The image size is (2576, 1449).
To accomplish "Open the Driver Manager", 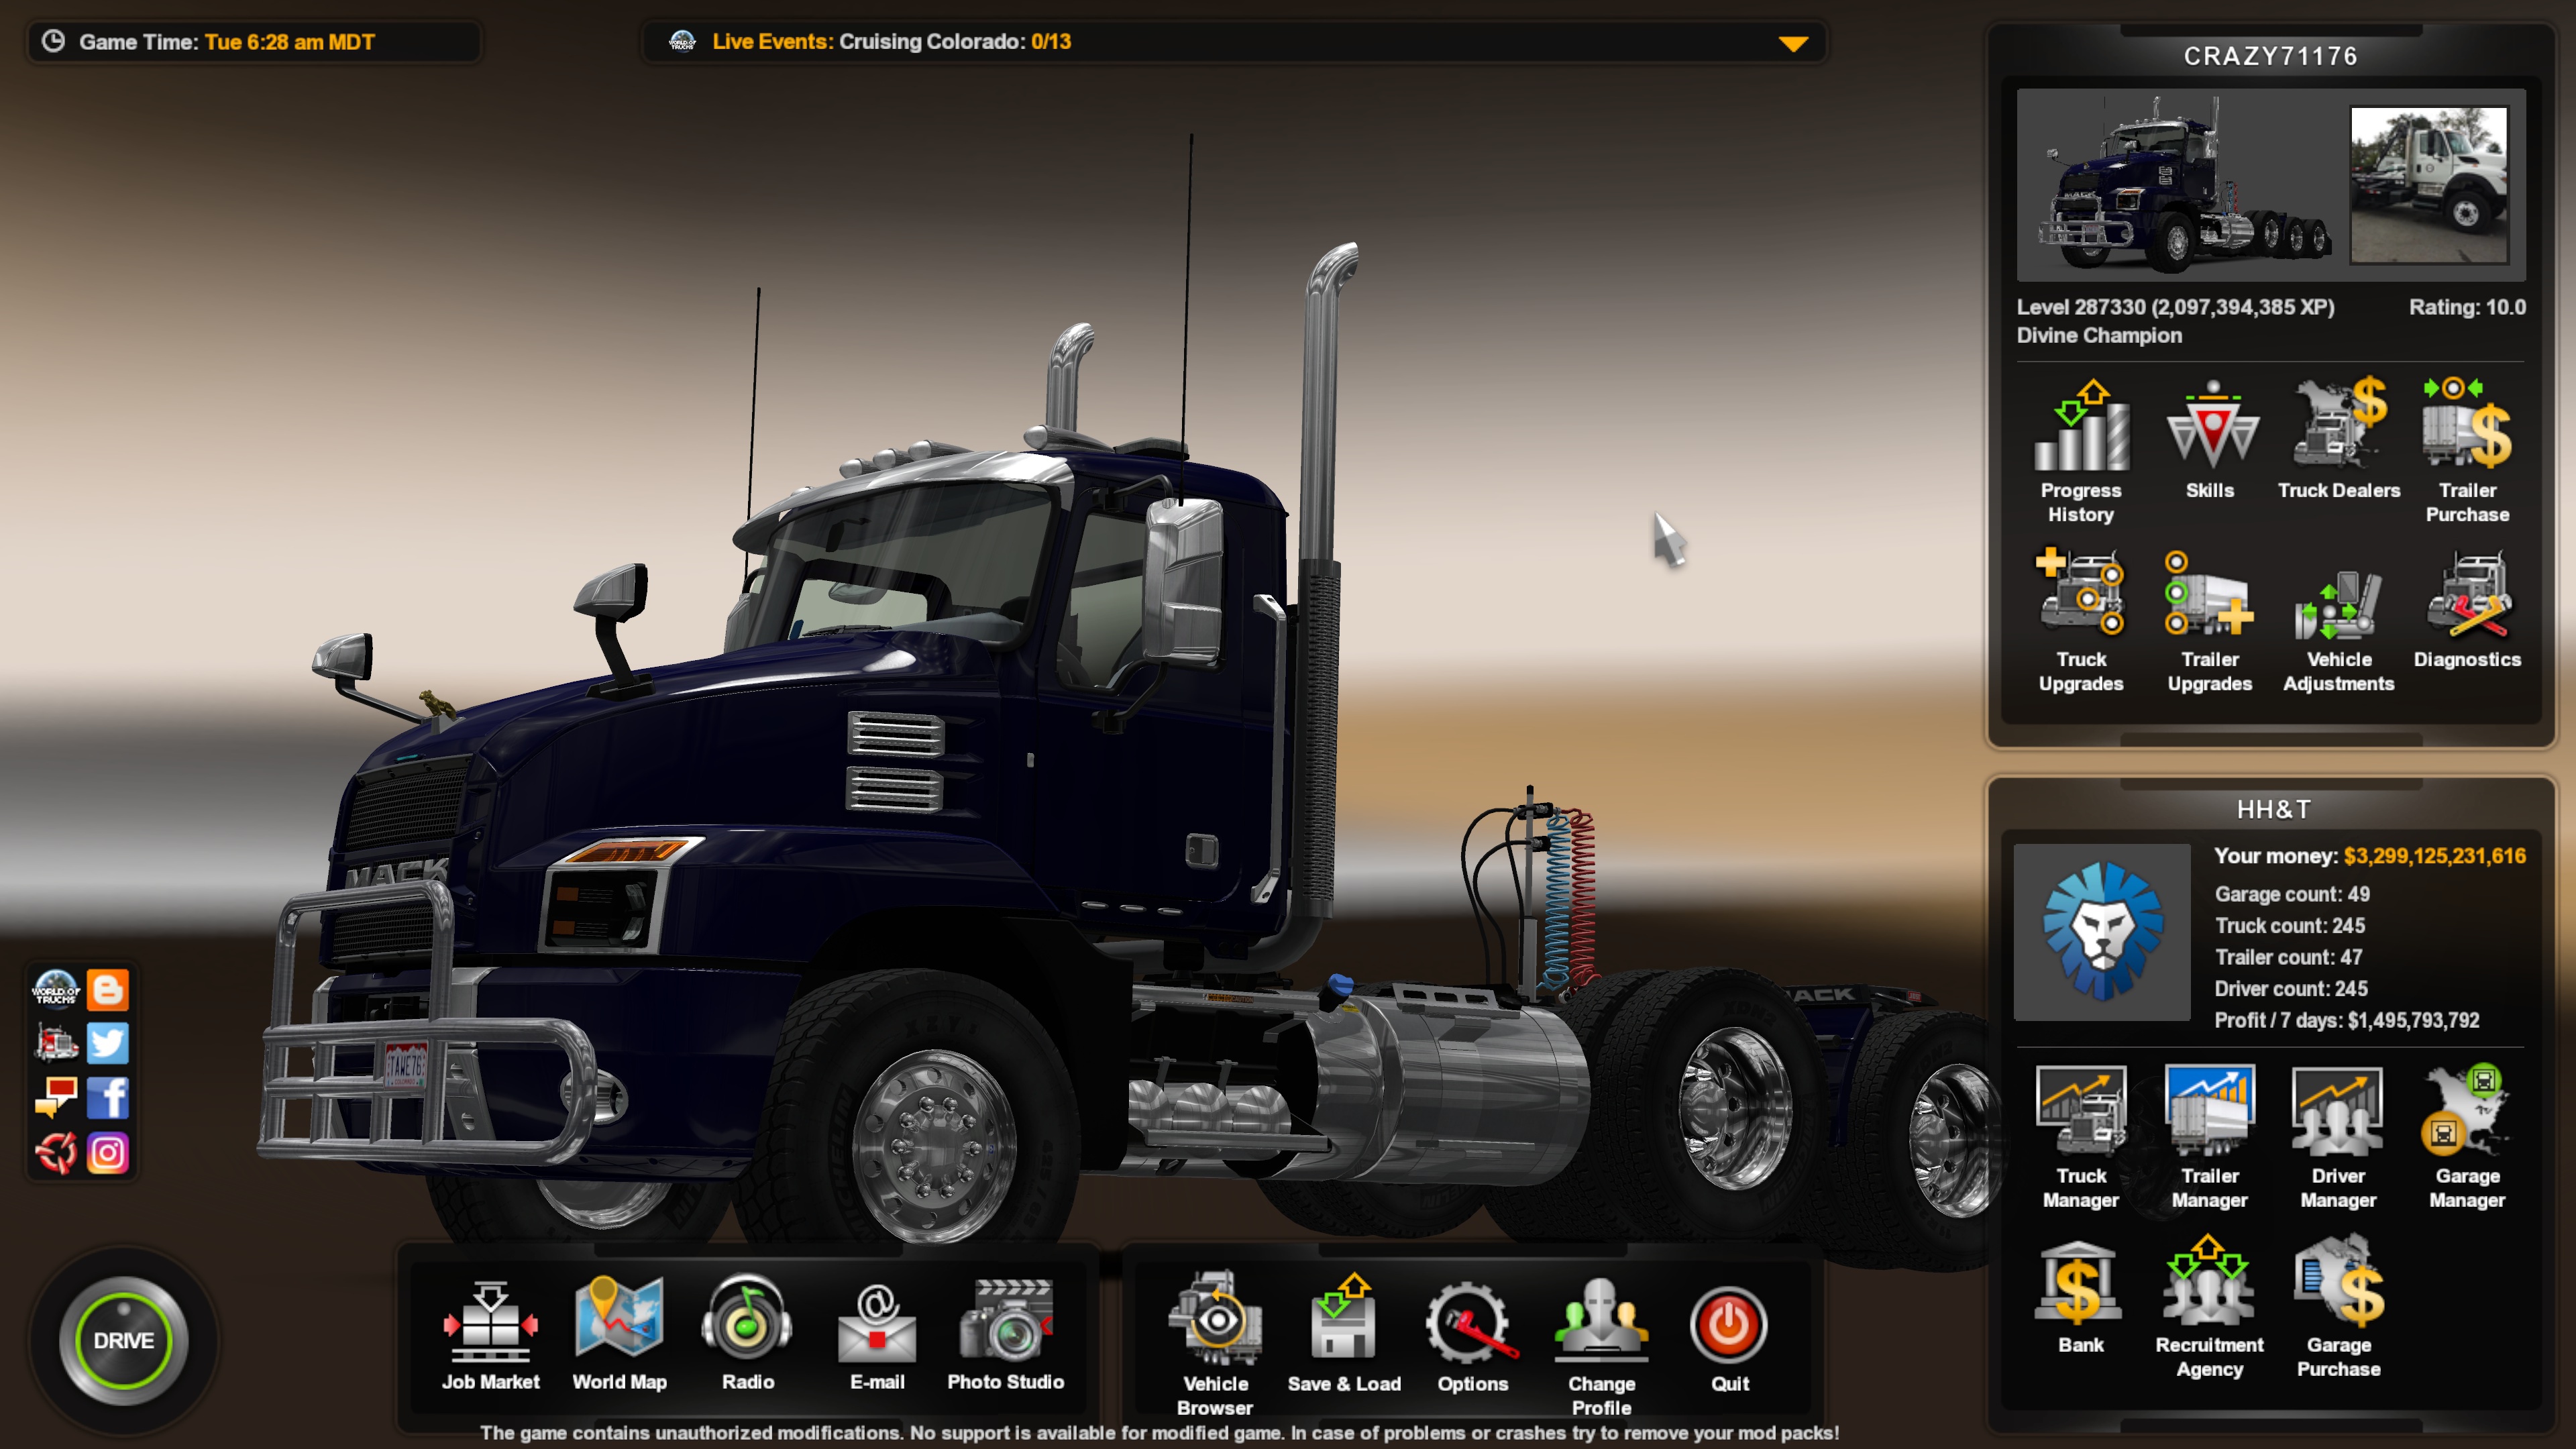I will click(x=2339, y=1138).
